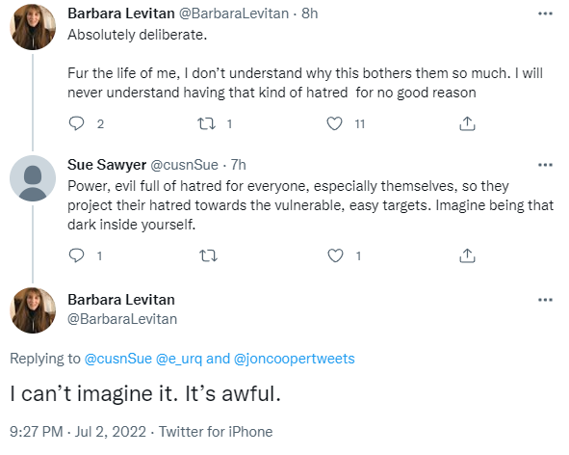Image resolution: width=569 pixels, height=455 pixels.
Task: Open Barbara Levitan's top profile picture
Action: click(33, 27)
